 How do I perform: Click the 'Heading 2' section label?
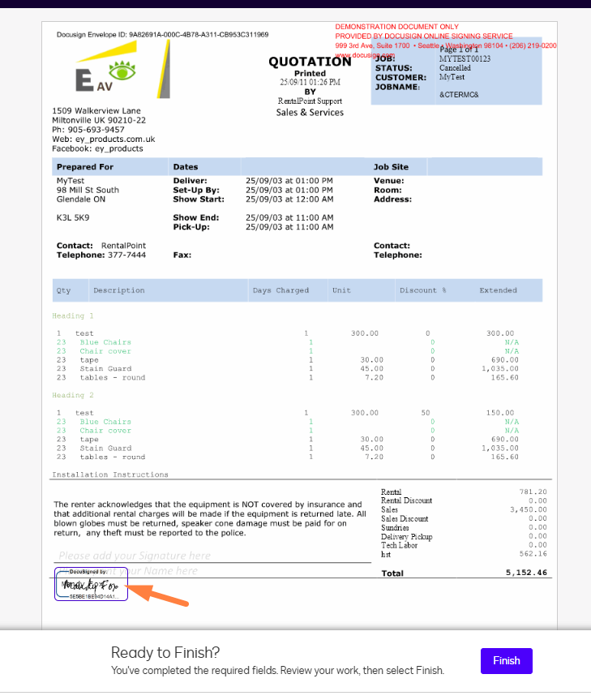[73, 395]
